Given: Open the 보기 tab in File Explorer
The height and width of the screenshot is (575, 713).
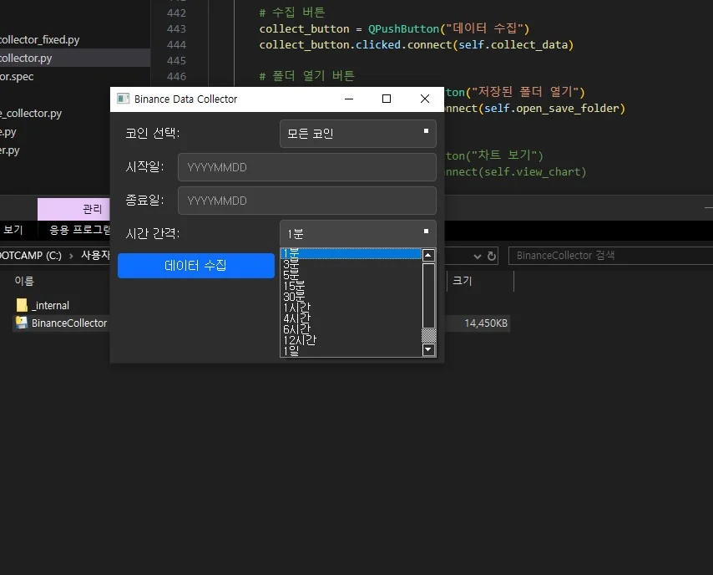Looking at the screenshot, I should pos(13,230).
